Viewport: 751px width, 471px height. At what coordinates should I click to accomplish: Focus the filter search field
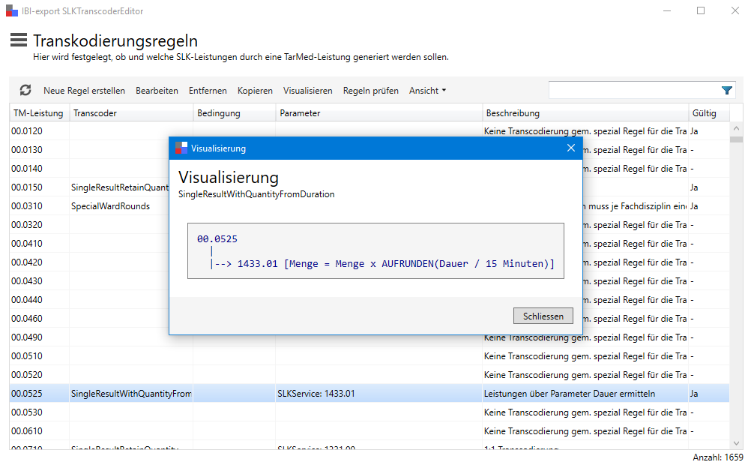point(633,90)
